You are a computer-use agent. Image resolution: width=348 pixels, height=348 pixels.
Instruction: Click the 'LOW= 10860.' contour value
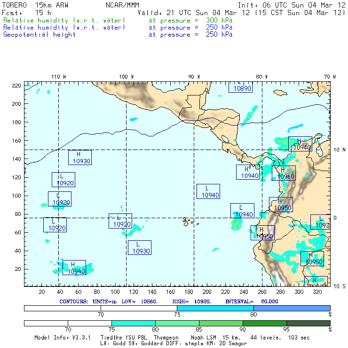tap(139, 301)
